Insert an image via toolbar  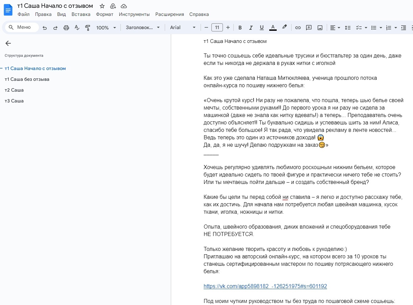tap(320, 28)
